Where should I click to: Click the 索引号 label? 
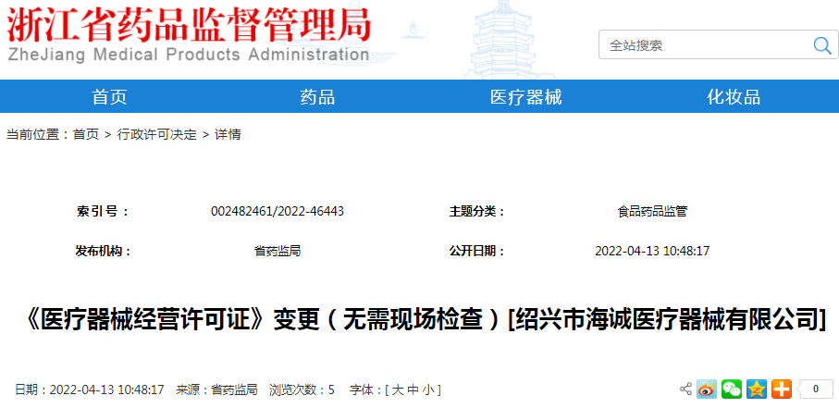pos(103,212)
